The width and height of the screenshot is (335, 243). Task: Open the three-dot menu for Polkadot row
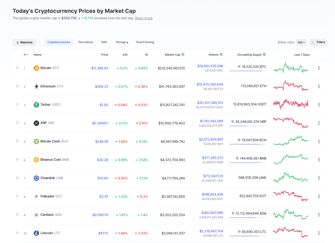[x=319, y=197]
